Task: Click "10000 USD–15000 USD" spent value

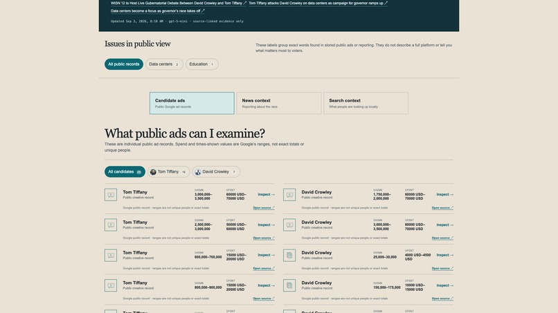Action: pos(414,287)
